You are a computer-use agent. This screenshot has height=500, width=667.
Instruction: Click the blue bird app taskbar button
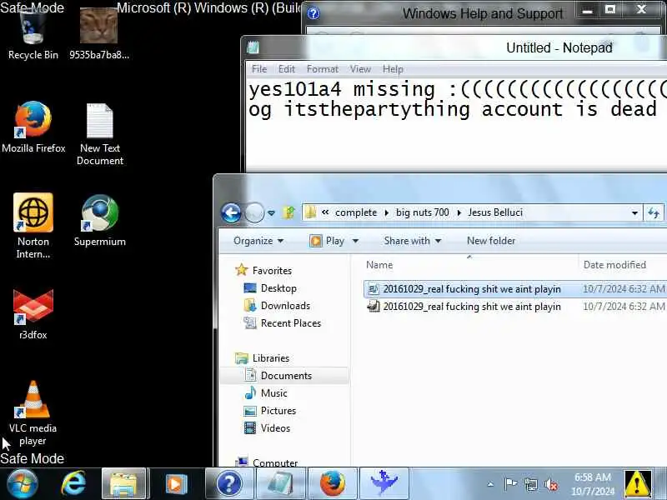(384, 484)
